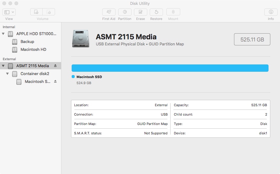Image resolution: width=280 pixels, height=174 pixels.
Task: Click the Internal sidebar section header
Action: pyautogui.click(x=9, y=27)
